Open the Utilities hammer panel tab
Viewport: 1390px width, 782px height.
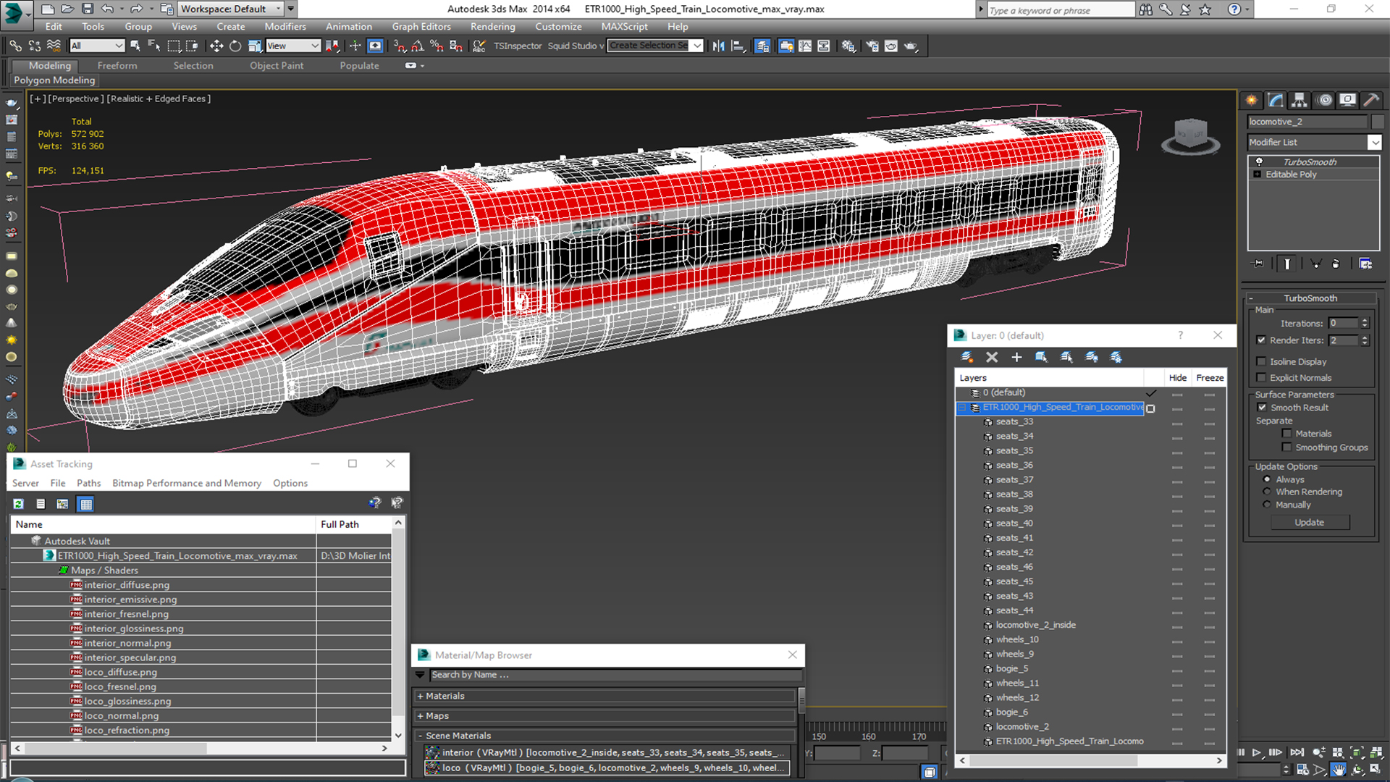tap(1370, 100)
